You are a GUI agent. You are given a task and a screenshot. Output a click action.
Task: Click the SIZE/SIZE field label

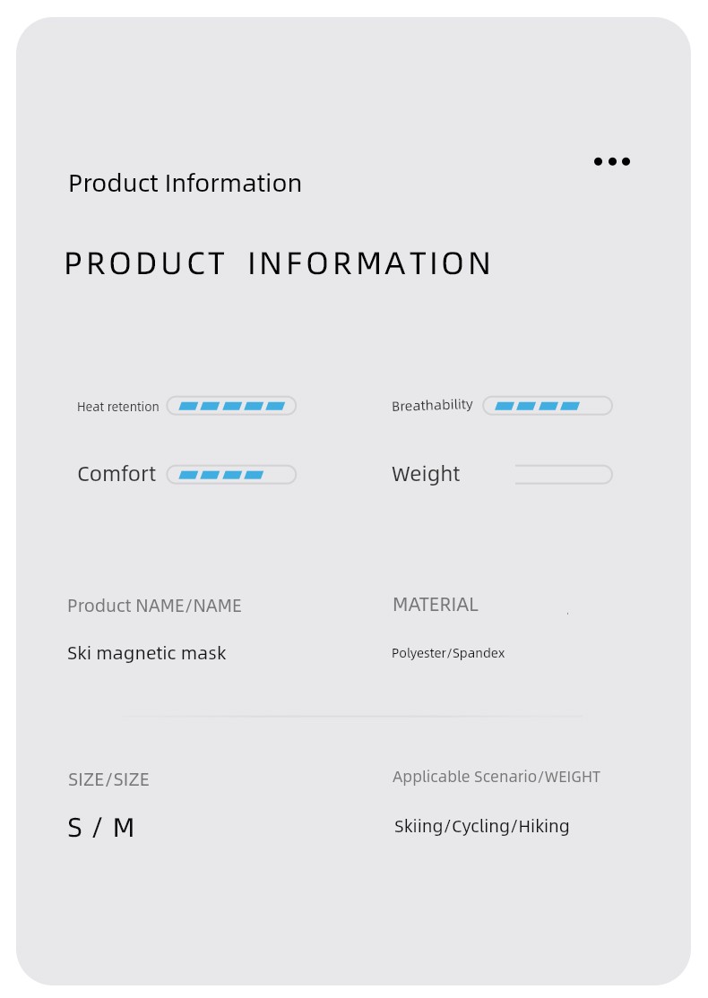click(x=108, y=779)
